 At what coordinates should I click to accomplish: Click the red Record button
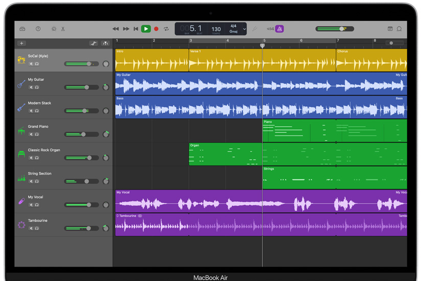156,29
